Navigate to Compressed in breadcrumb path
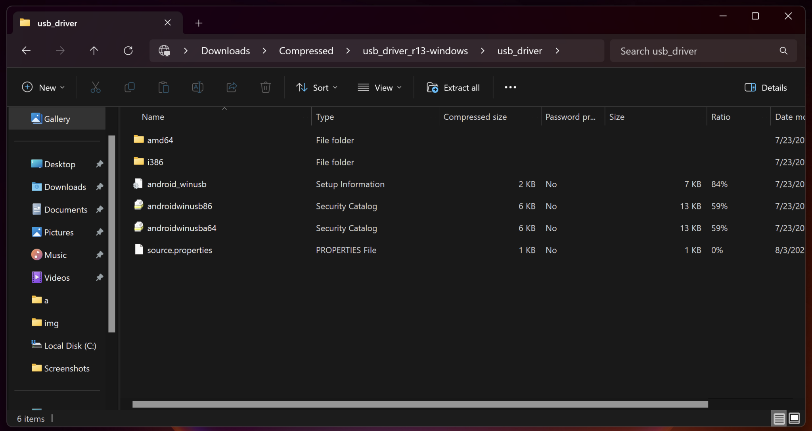 click(x=306, y=51)
